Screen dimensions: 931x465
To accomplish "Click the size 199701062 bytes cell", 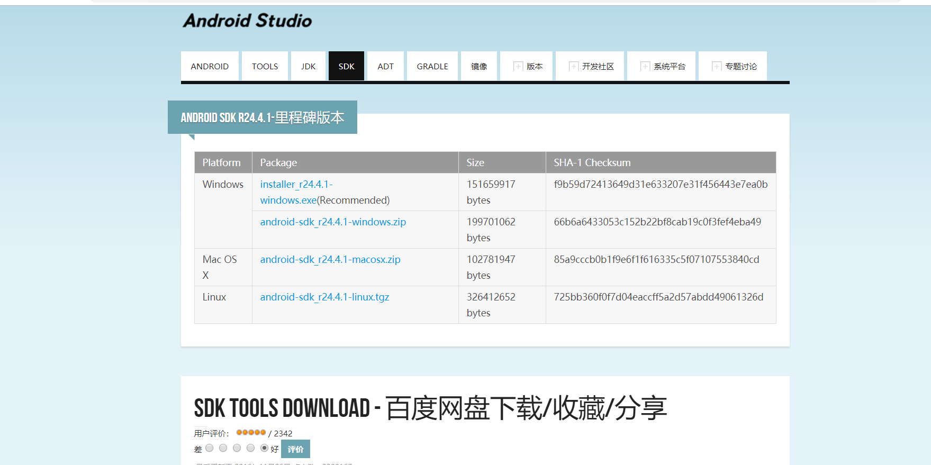I will tap(502, 230).
